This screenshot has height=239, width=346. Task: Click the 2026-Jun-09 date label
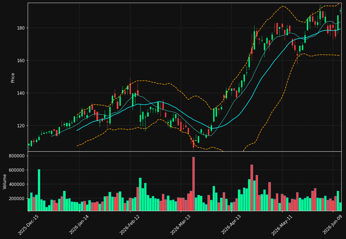click(x=333, y=225)
